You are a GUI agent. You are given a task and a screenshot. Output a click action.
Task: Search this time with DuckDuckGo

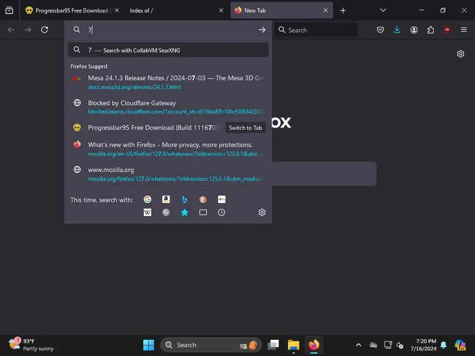(203, 199)
